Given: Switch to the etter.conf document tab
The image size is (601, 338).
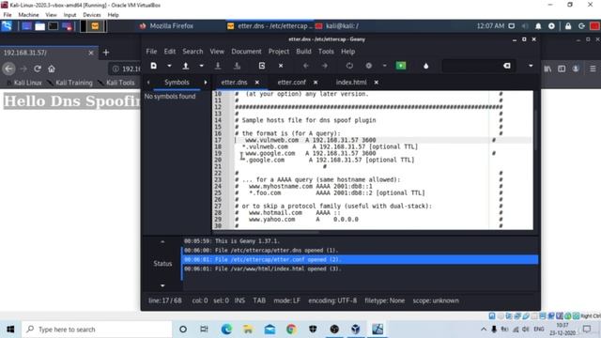Looking at the screenshot, I should click(x=292, y=82).
